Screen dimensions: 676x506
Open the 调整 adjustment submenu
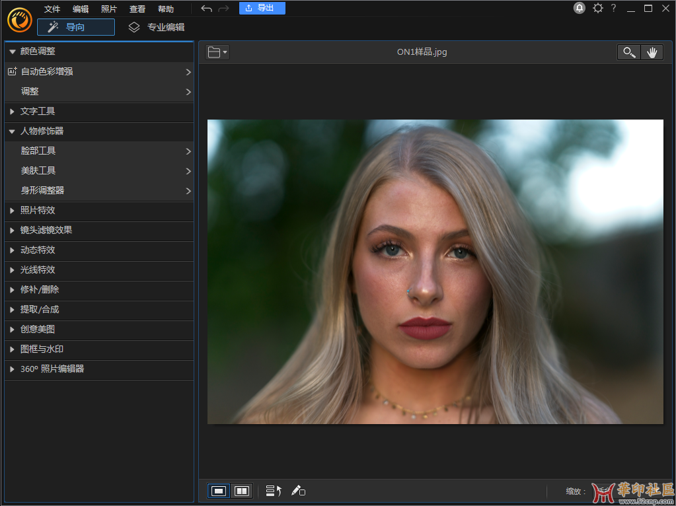click(x=99, y=91)
